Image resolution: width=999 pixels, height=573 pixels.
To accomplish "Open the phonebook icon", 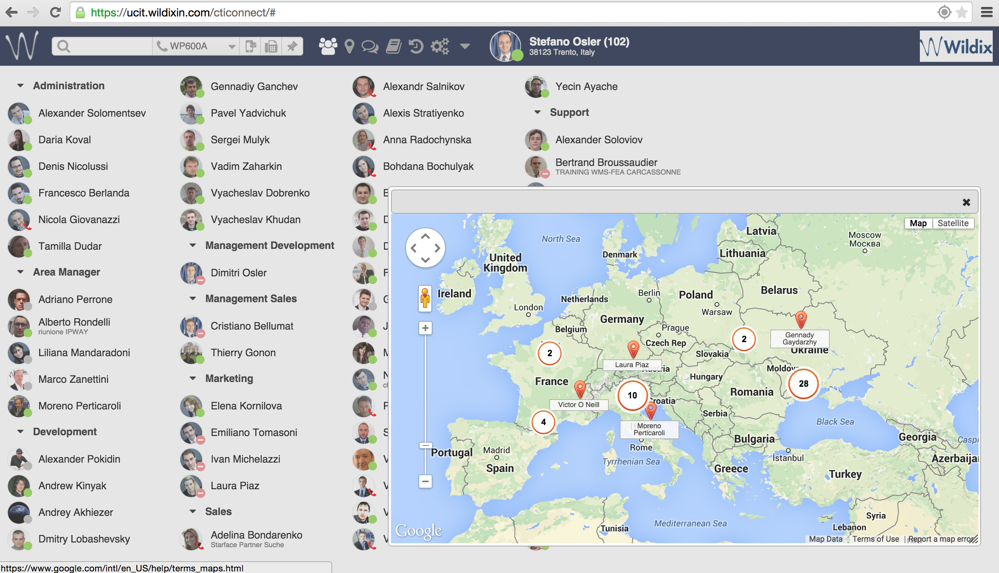I will [x=393, y=47].
